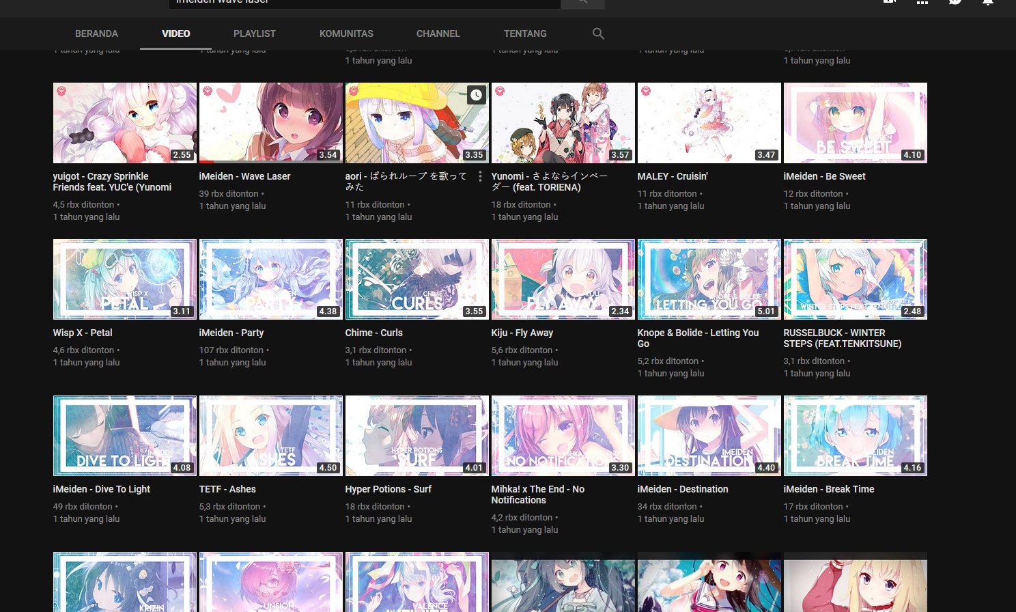Search within the channel using magnifier icon
Screen dimensions: 1016x612
pos(598,33)
